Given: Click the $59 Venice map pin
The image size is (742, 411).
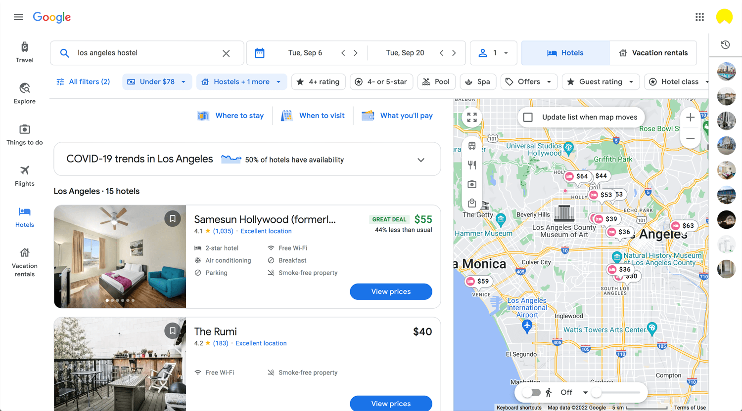Looking at the screenshot, I should tap(478, 282).
